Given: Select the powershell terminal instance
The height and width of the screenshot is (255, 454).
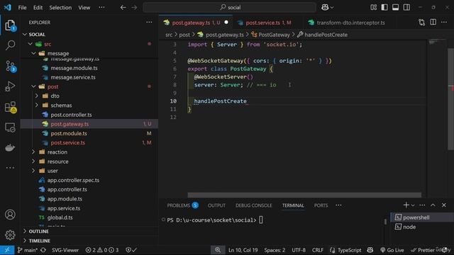Looking at the screenshot, I should 422,217.
